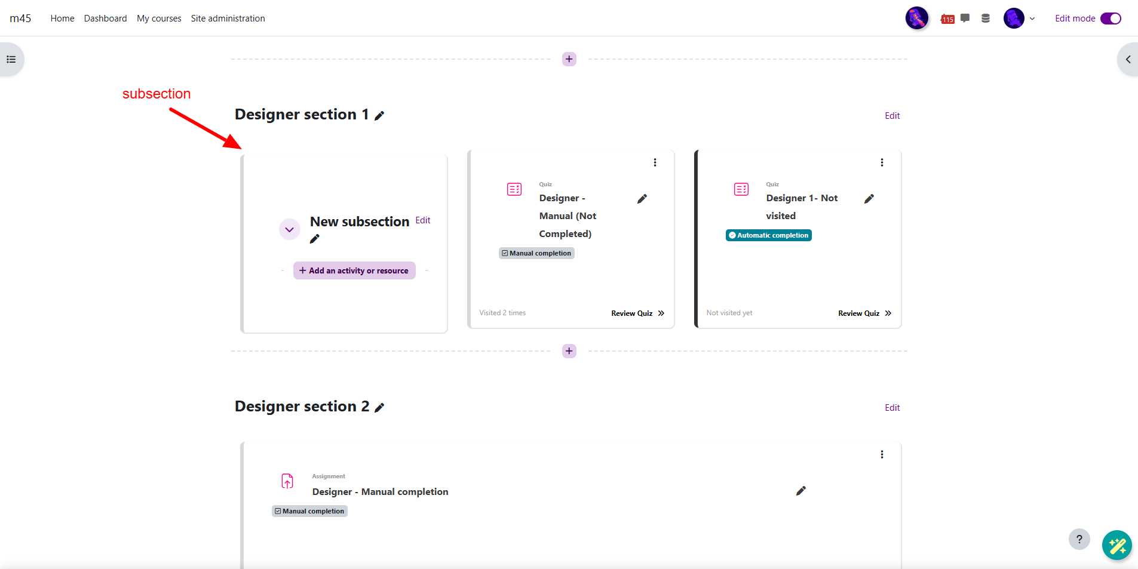The image size is (1138, 569).
Task: Turn off Edit mode switch
Action: (x=1111, y=19)
